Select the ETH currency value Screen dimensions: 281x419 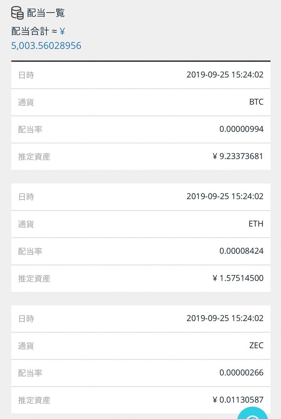coord(256,224)
